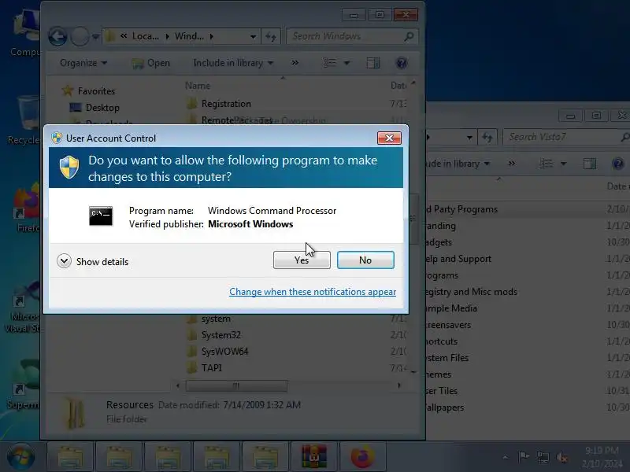Click the Search Vista7 field

566,137
